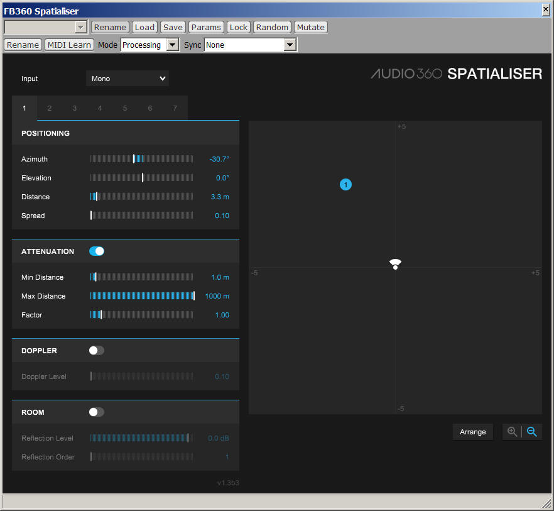The height and width of the screenshot is (511, 554).
Task: Select sound source 1 marker on grid
Action: click(x=345, y=184)
